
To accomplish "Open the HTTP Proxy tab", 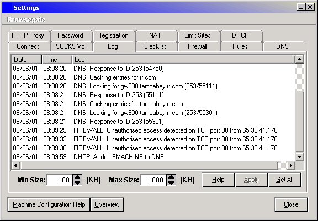I will pyautogui.click(x=29, y=35).
